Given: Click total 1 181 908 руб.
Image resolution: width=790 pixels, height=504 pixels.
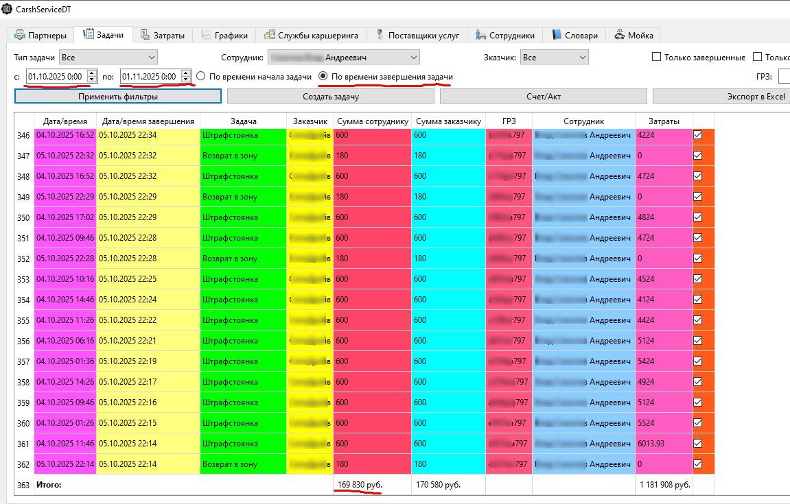Looking at the screenshot, I should (x=664, y=484).
